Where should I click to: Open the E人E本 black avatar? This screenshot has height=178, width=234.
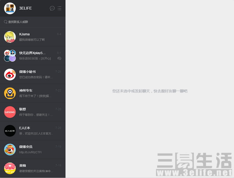pos(10,131)
